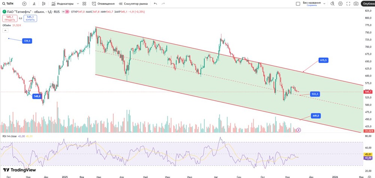Click the 2026 label on time axis
The height and width of the screenshot is (178, 375).
pos(335,177)
